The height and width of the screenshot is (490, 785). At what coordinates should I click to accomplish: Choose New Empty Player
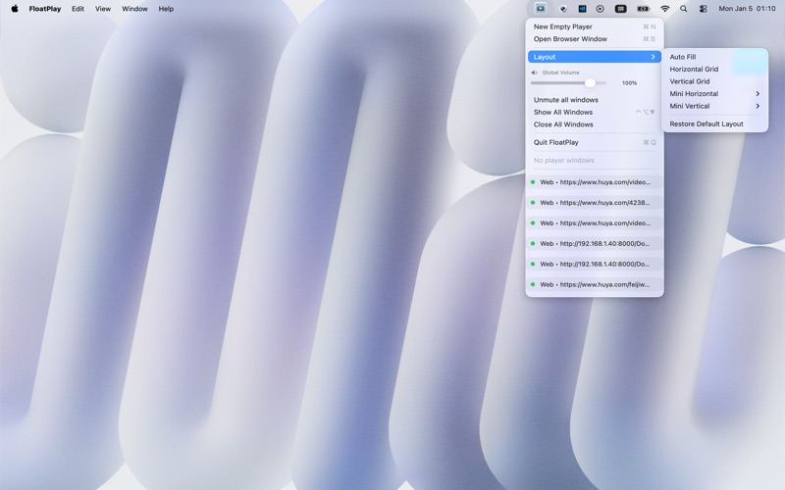pos(595,26)
